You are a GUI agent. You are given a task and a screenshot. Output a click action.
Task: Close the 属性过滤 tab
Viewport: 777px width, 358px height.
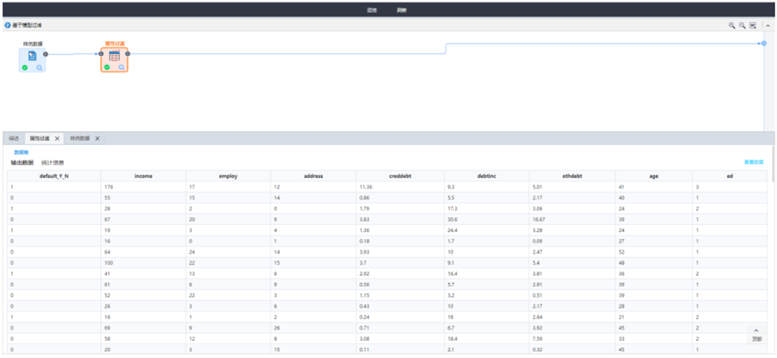(x=57, y=138)
